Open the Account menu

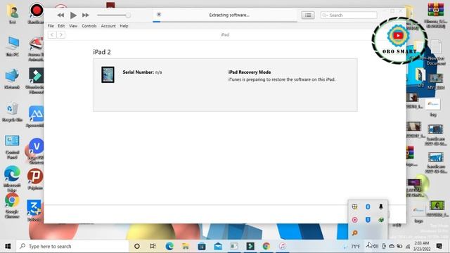(108, 26)
